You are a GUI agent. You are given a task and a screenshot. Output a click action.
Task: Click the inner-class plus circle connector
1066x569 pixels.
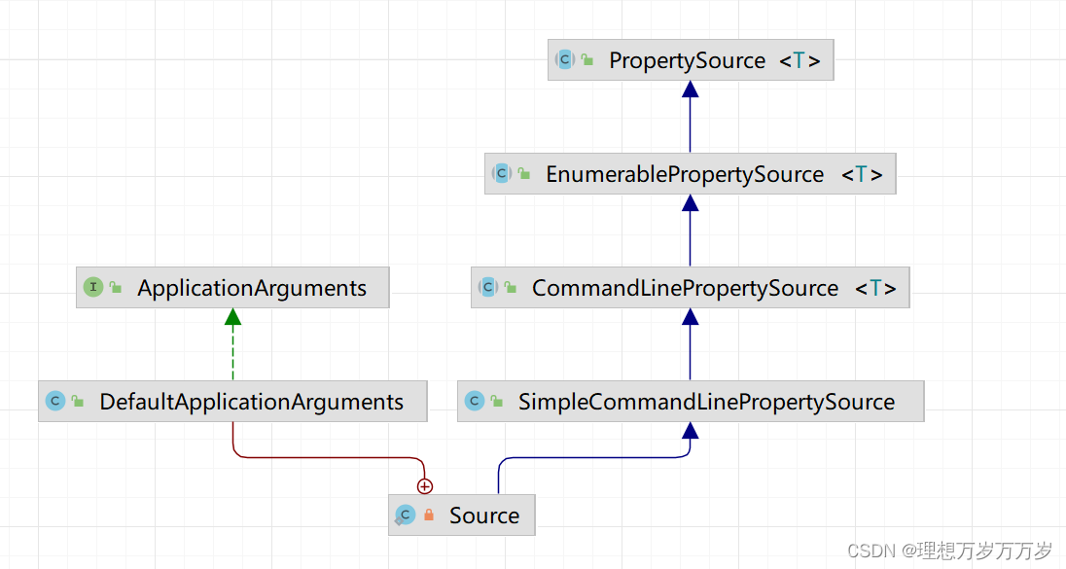tap(424, 485)
